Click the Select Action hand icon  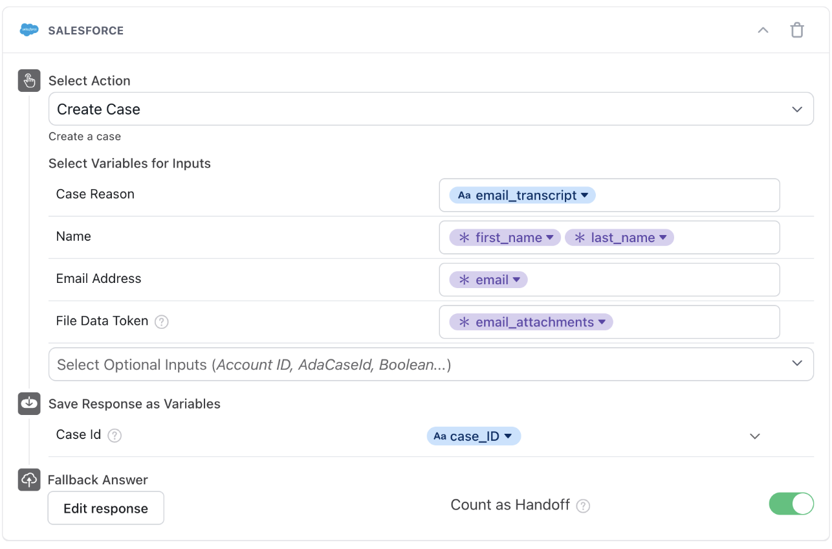tap(29, 81)
